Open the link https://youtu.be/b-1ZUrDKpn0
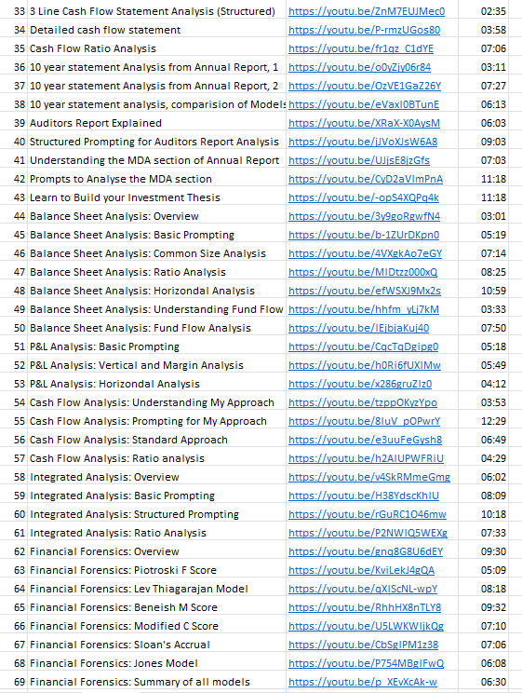The height and width of the screenshot is (693, 522). (364, 235)
